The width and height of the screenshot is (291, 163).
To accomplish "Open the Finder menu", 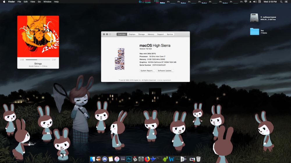I will click(12, 2).
